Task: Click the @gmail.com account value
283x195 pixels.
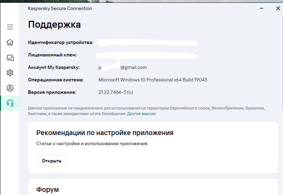Action: (x=123, y=67)
